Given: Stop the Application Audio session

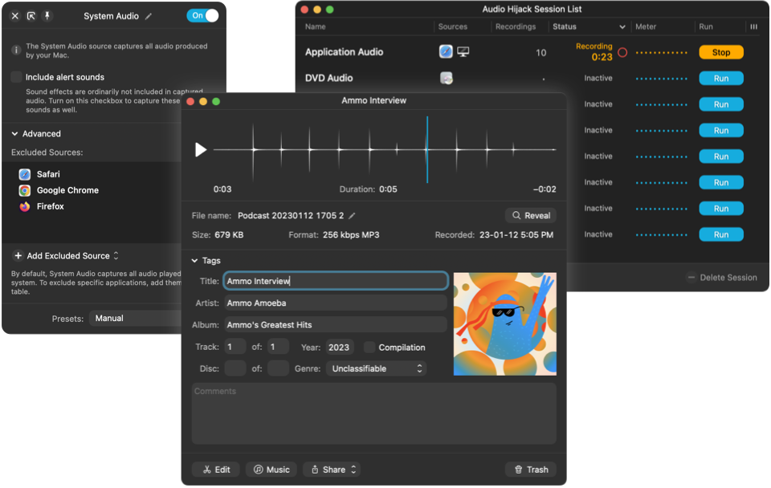Looking at the screenshot, I should 721,52.
